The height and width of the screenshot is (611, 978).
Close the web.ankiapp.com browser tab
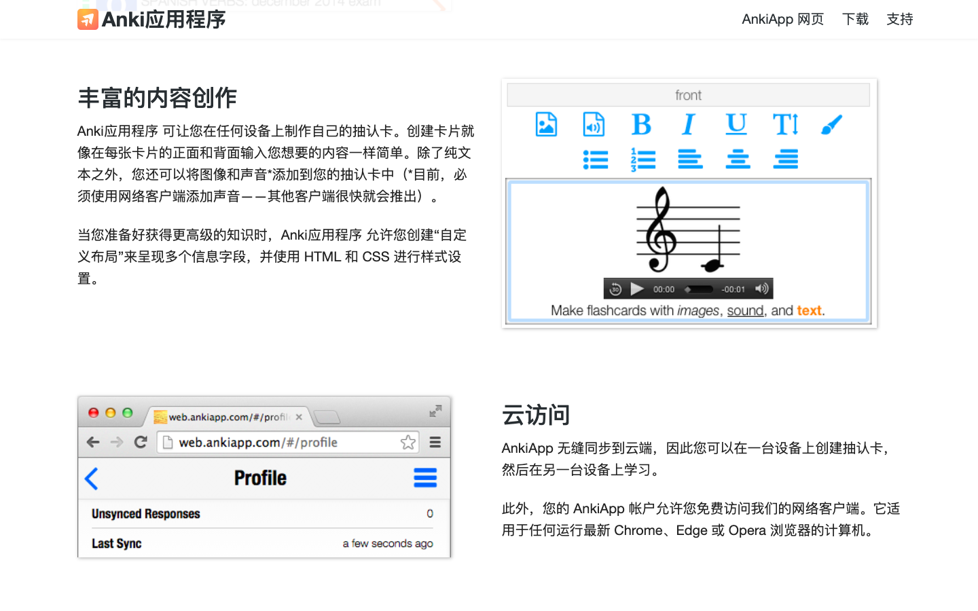(x=299, y=417)
